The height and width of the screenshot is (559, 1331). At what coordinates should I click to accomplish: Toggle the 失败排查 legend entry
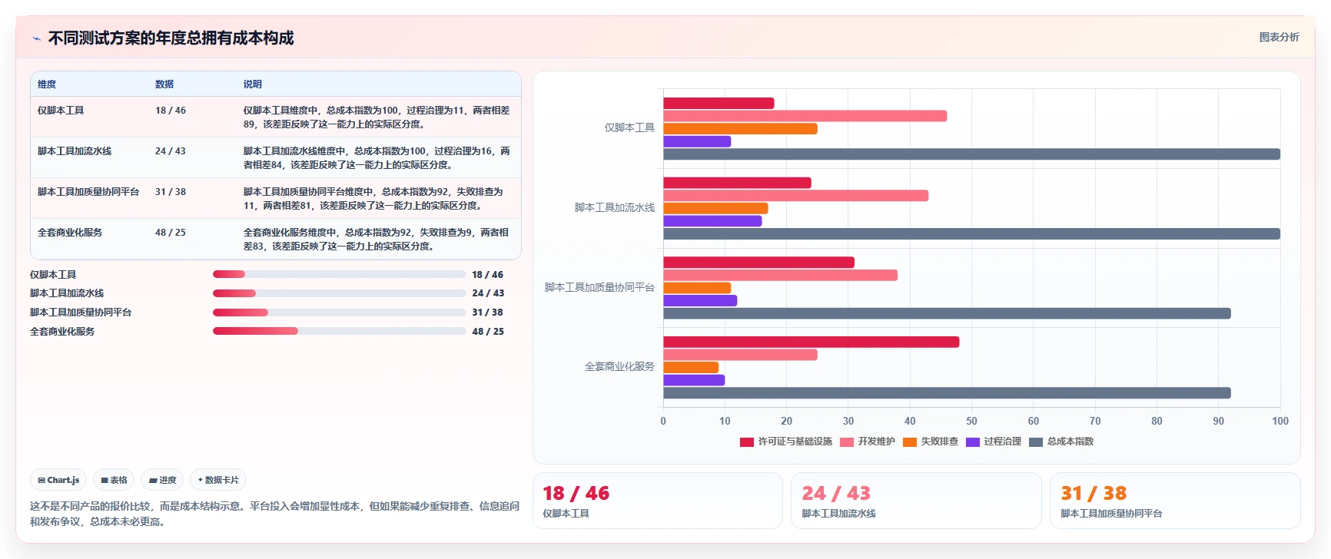(931, 442)
